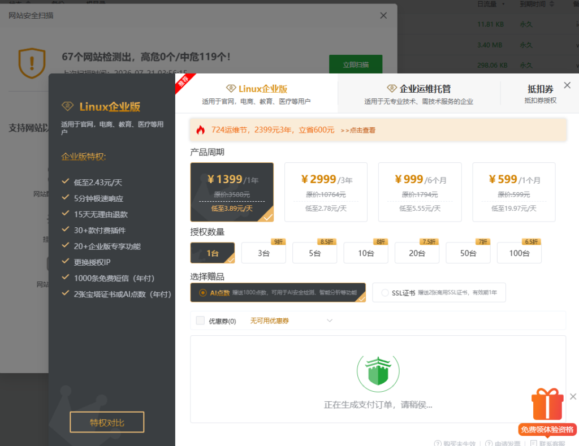
Task: Open the 724运维节 promotion link
Action: pyautogui.click(x=358, y=131)
